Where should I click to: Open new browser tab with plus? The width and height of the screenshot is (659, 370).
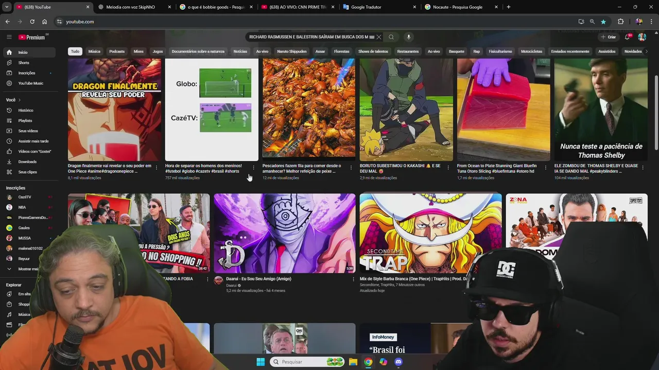509,7
